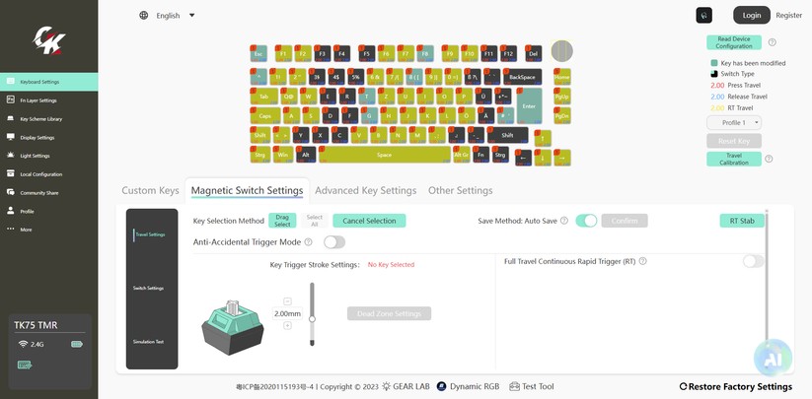This screenshot has width=812, height=399.
Task: Switch to Advanced Key Settings tab
Action: (x=366, y=190)
